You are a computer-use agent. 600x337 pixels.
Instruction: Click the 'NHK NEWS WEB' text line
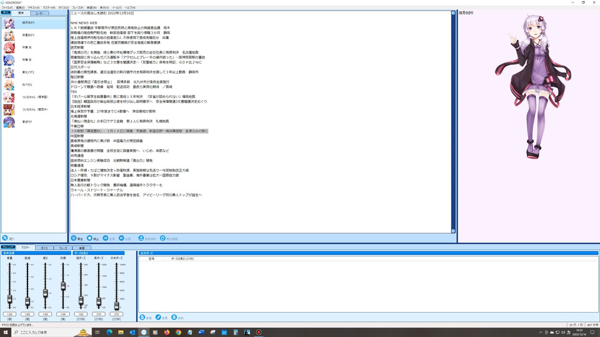84,23
